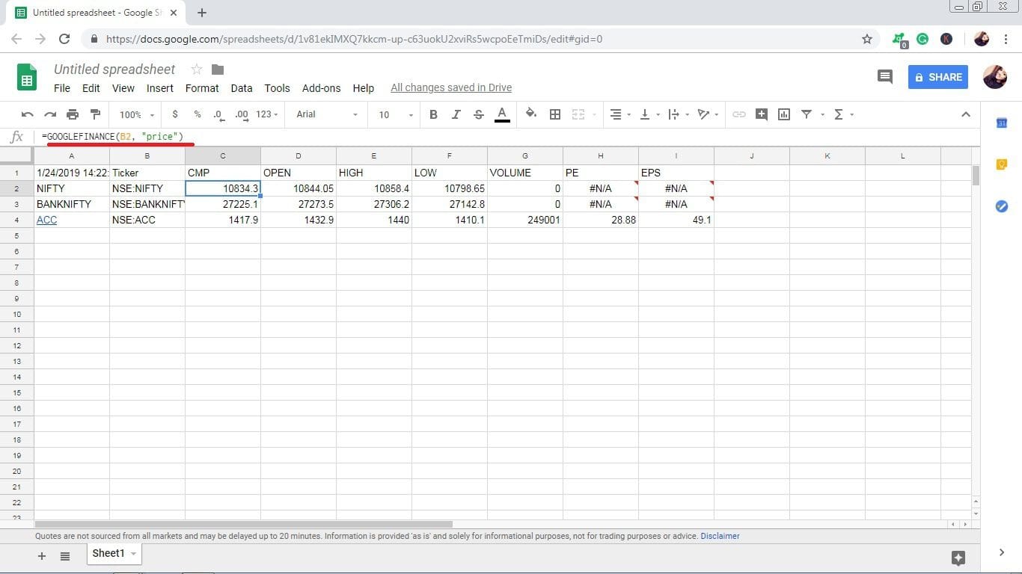Viewport: 1022px width, 574px height.
Task: Click the blue SHARE button
Action: click(x=938, y=77)
